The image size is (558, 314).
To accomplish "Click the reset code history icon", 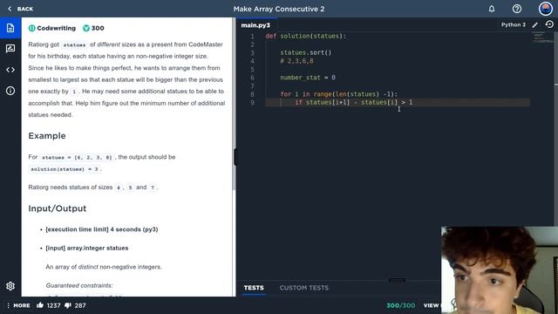I will point(549,24).
